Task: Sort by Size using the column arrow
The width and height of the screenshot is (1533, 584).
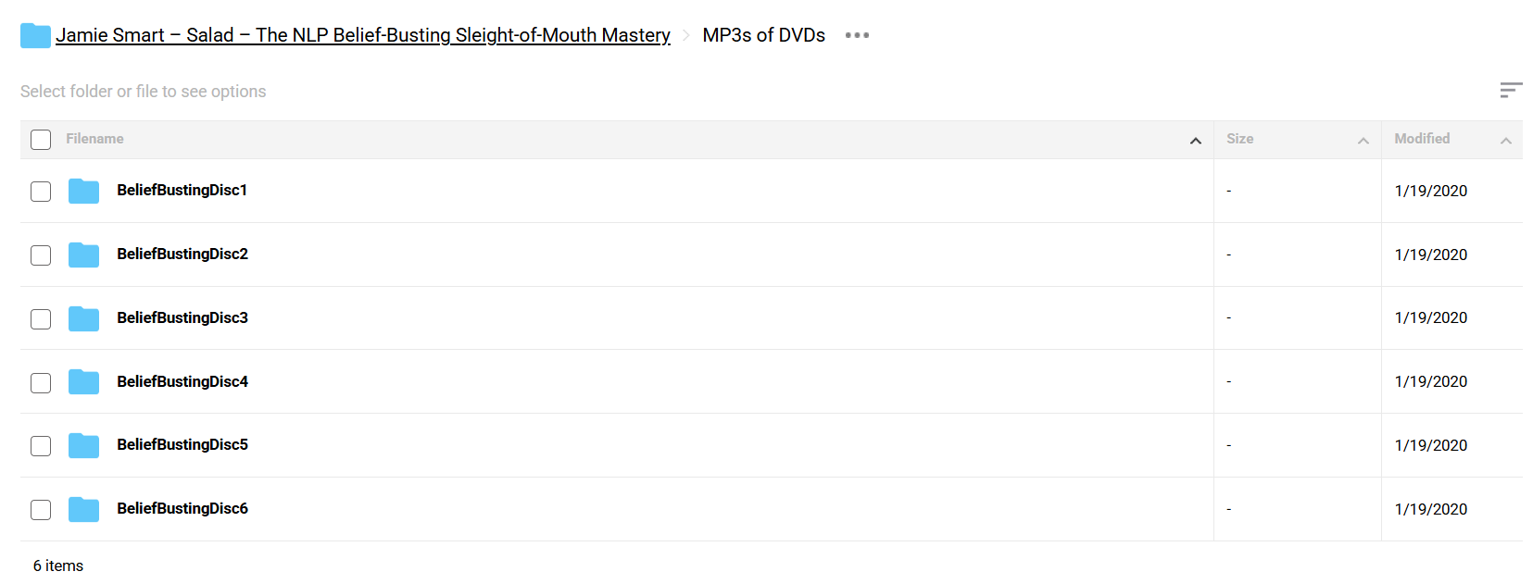Action: coord(1363,141)
